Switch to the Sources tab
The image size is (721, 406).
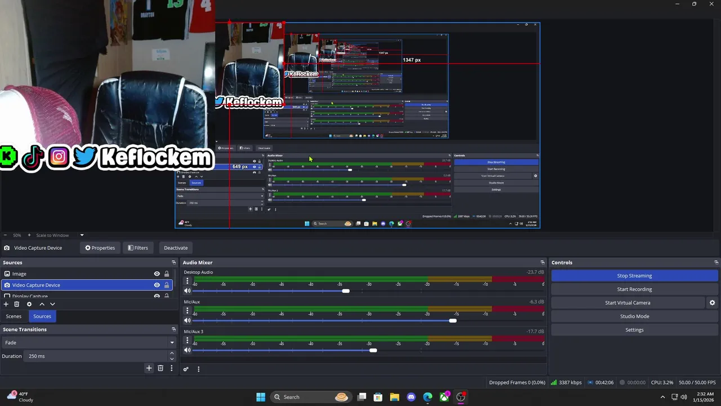42,316
